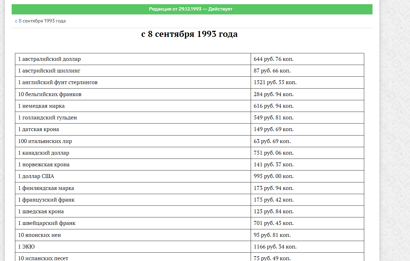This screenshot has height=261, width=410.
Task: Open the 'с 8 сентября 1993 года' link
Action: (x=41, y=21)
